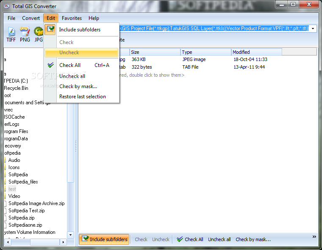This screenshot has width=322, height=250.
Task: Click the 322 bytes size cell
Action: [142, 67]
